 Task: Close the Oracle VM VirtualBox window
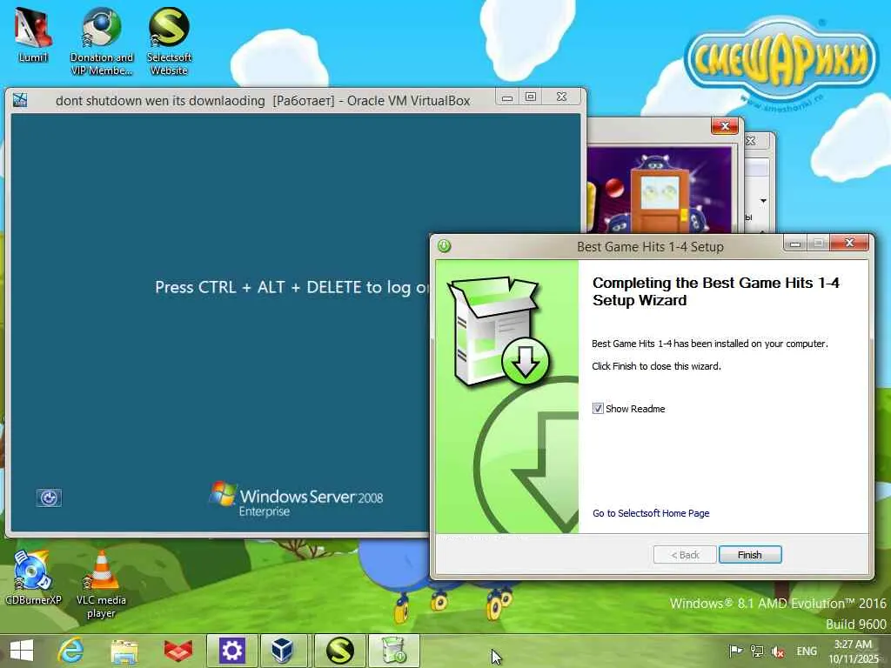(x=562, y=97)
